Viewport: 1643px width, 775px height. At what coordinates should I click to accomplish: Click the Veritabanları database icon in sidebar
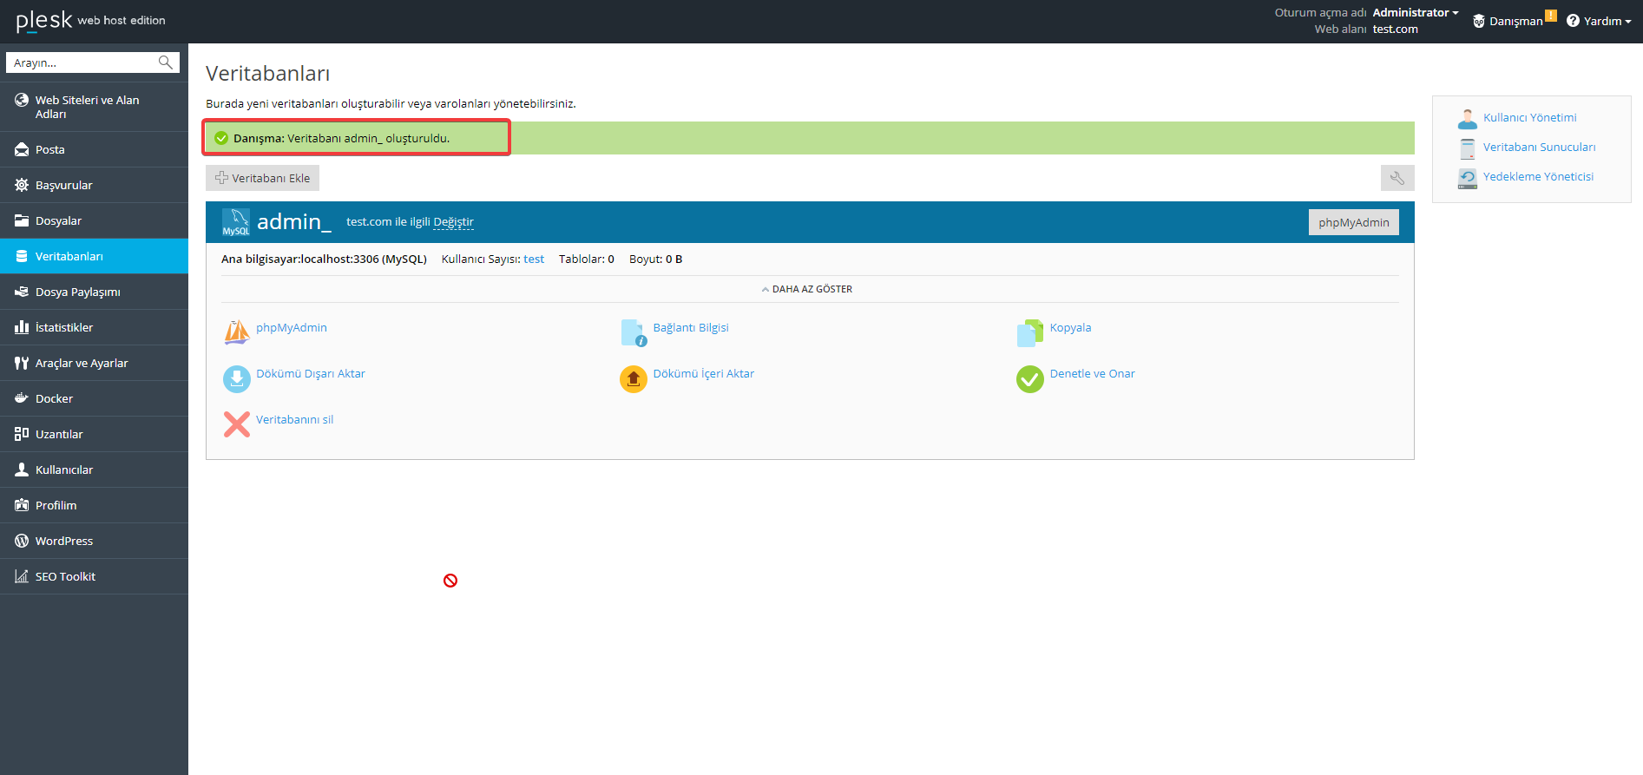point(22,256)
